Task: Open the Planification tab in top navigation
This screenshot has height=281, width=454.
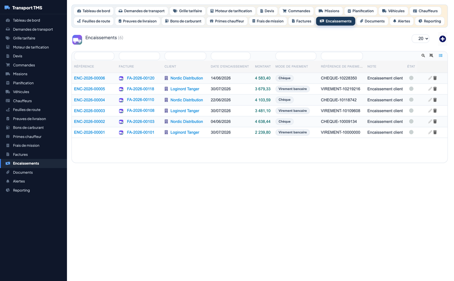Action: (361, 11)
